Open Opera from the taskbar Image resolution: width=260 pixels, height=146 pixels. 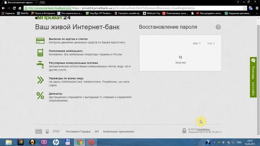click(91, 142)
